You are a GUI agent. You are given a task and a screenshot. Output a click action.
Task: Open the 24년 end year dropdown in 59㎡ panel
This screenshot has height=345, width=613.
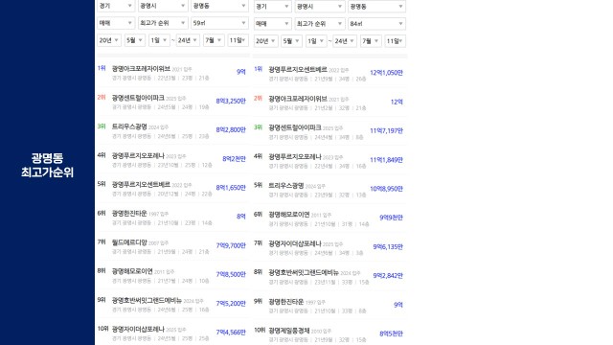coord(188,40)
